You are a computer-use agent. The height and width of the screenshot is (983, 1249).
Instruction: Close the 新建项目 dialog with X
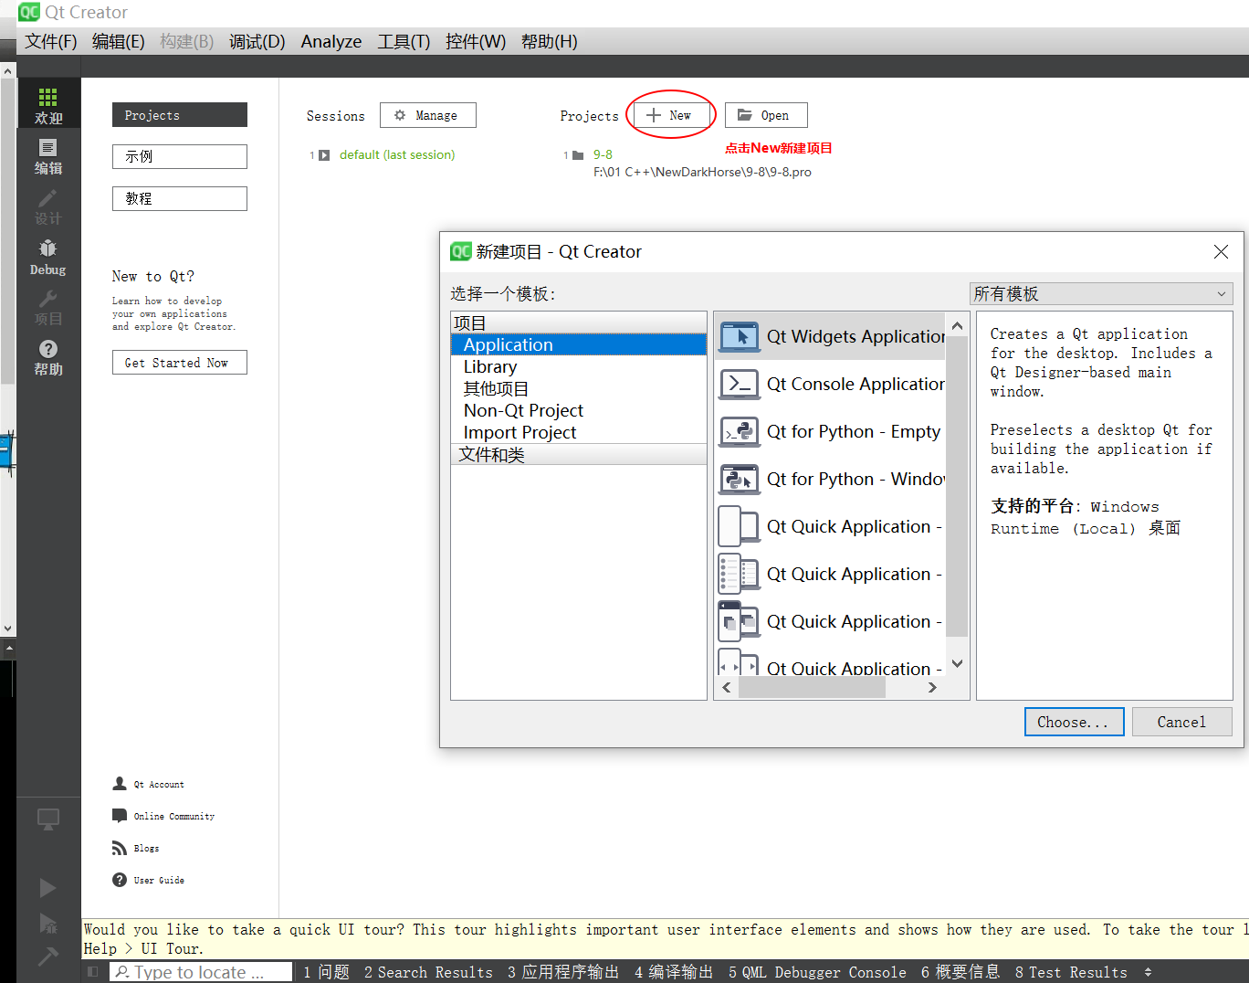pyautogui.click(x=1221, y=251)
